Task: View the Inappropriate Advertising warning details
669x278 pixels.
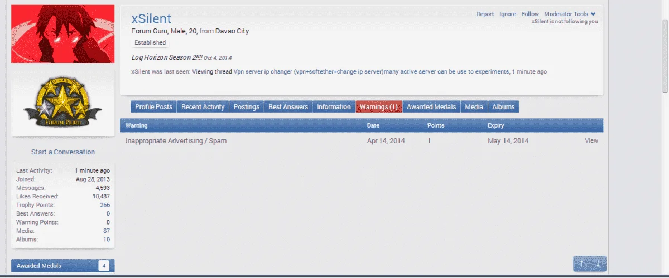Action: [x=591, y=140]
